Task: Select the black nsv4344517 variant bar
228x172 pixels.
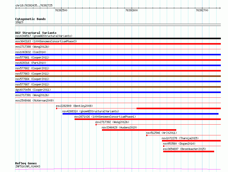Action: 118,38
